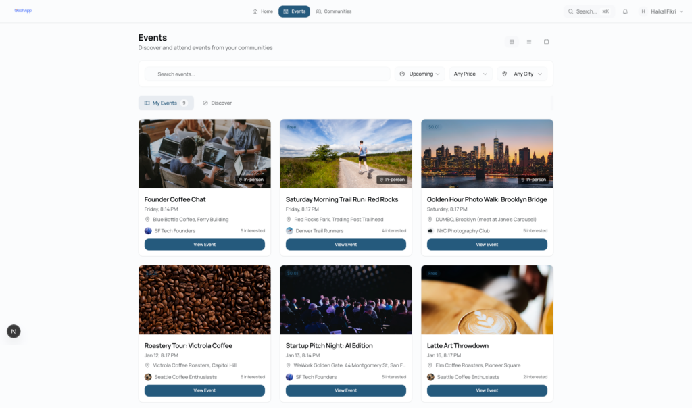This screenshot has height=408, width=692.
Task: Switch to list view layout
Action: 529,42
